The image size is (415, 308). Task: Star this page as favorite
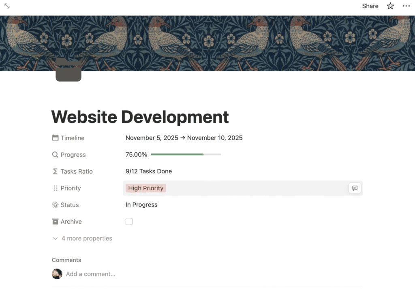click(390, 6)
